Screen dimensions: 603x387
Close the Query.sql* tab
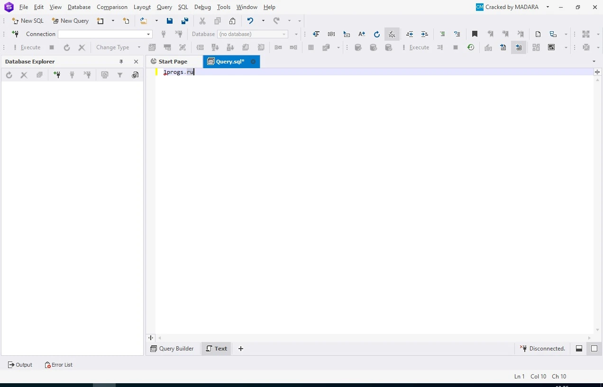click(253, 62)
